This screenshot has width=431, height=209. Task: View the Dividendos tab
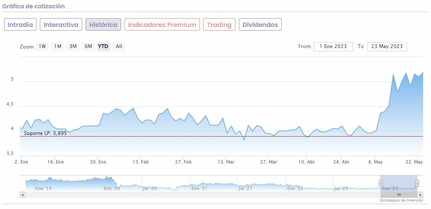[260, 24]
